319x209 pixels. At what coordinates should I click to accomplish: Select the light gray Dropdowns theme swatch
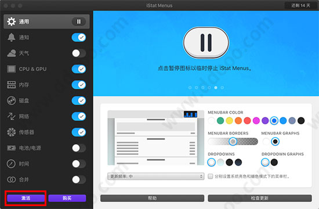tap(220, 163)
